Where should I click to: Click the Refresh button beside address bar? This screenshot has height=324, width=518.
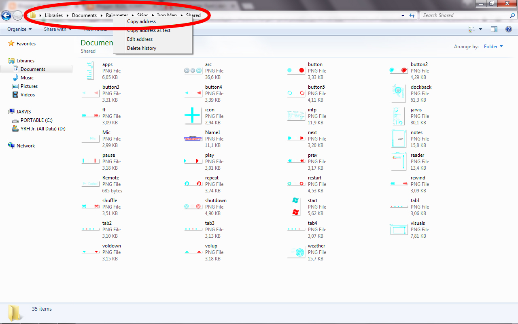tap(412, 15)
